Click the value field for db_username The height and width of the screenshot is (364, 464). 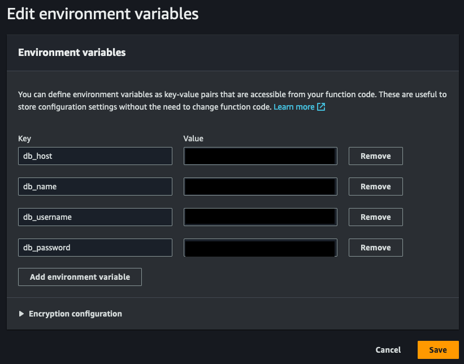pos(260,217)
